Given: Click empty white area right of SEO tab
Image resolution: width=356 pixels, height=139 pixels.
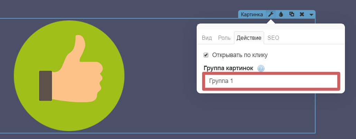Looking at the screenshot, I should point(311,38).
